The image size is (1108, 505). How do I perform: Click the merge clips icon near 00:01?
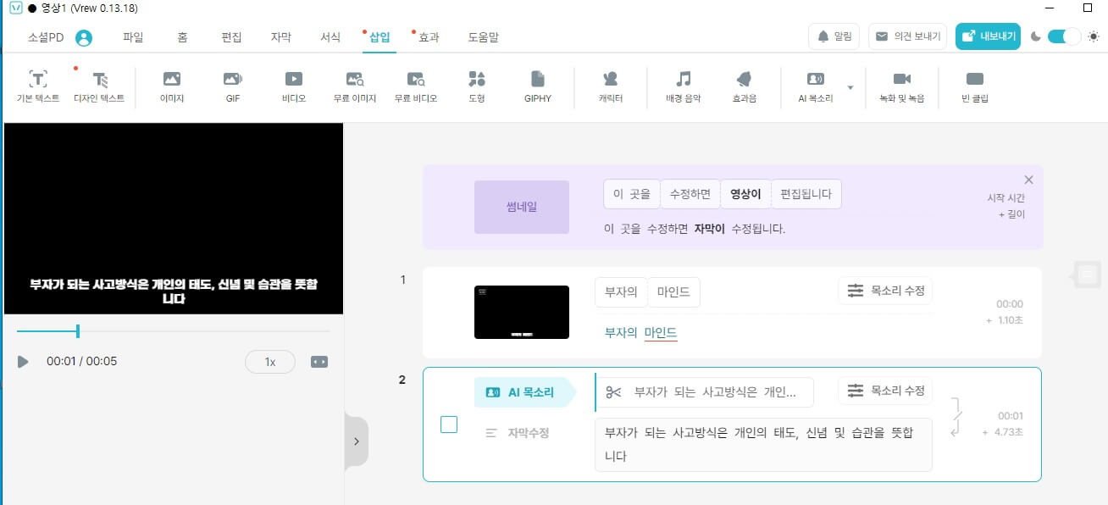[956, 417]
